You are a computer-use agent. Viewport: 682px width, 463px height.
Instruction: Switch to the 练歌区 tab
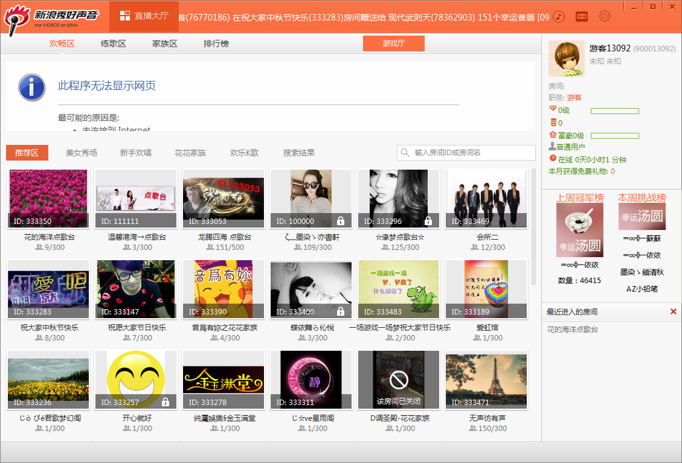[114, 43]
